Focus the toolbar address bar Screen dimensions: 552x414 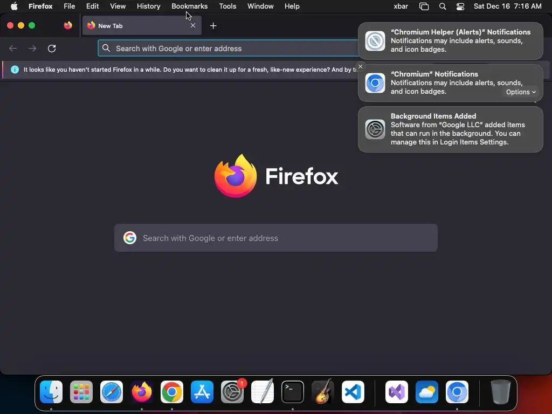[x=228, y=48]
